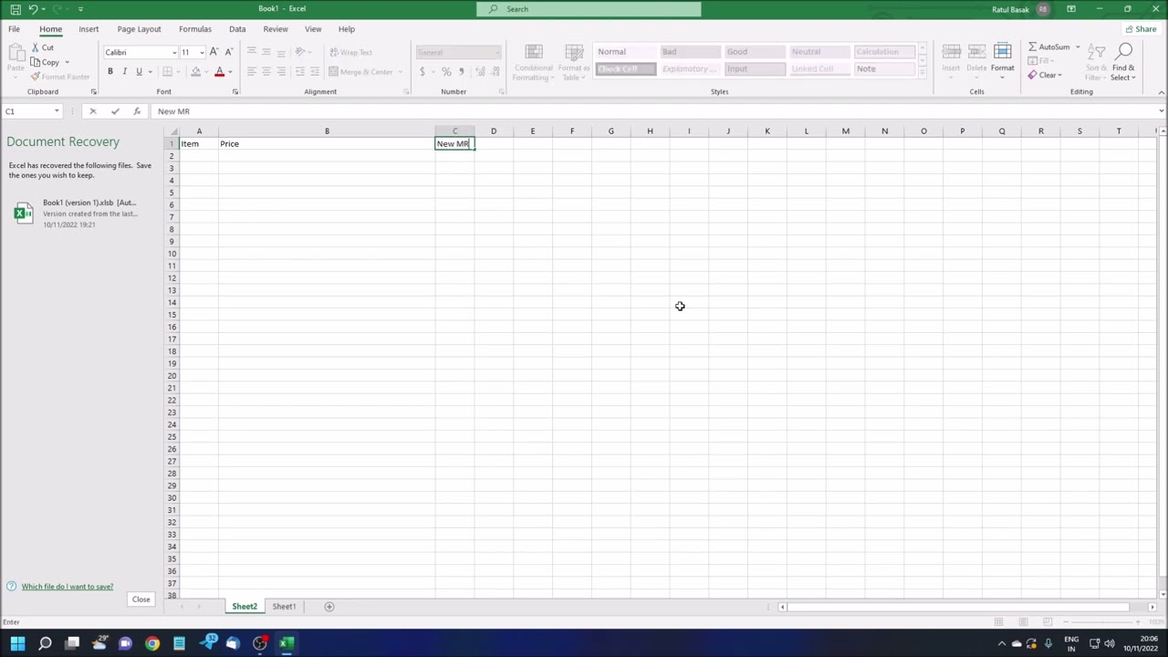The image size is (1168, 657).
Task: Toggle Underline formatting
Action: tap(139, 71)
